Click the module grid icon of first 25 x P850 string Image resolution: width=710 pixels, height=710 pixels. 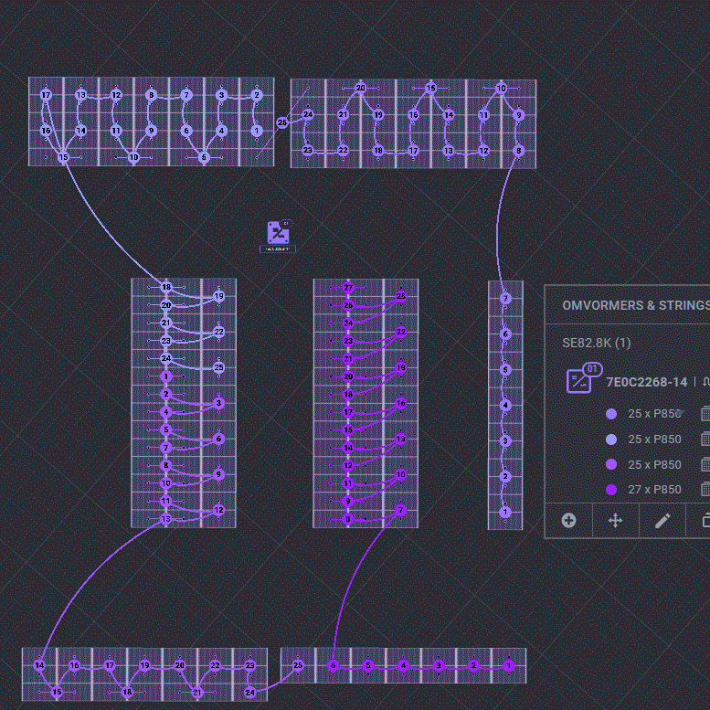[705, 414]
